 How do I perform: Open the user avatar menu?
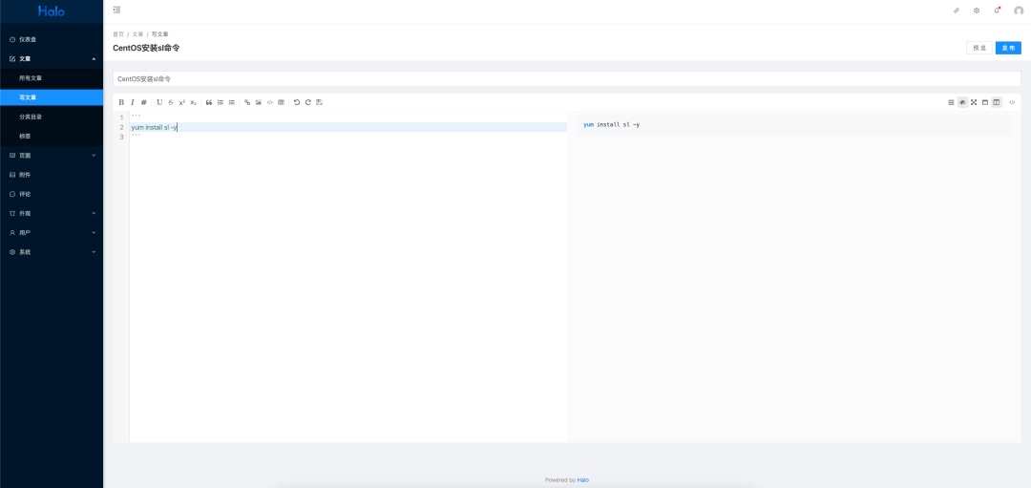1019,11
